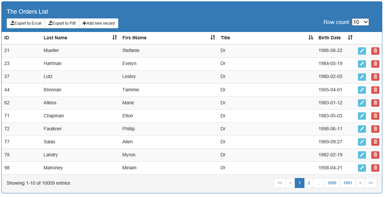Viewport: 385px width, 197px height.
Task: Click the 'Evelyn' first name cell
Action: (129, 63)
